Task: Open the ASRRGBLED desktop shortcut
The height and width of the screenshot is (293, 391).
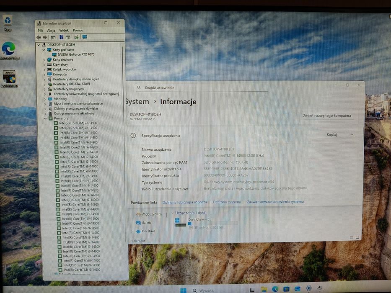Action: pos(10,79)
